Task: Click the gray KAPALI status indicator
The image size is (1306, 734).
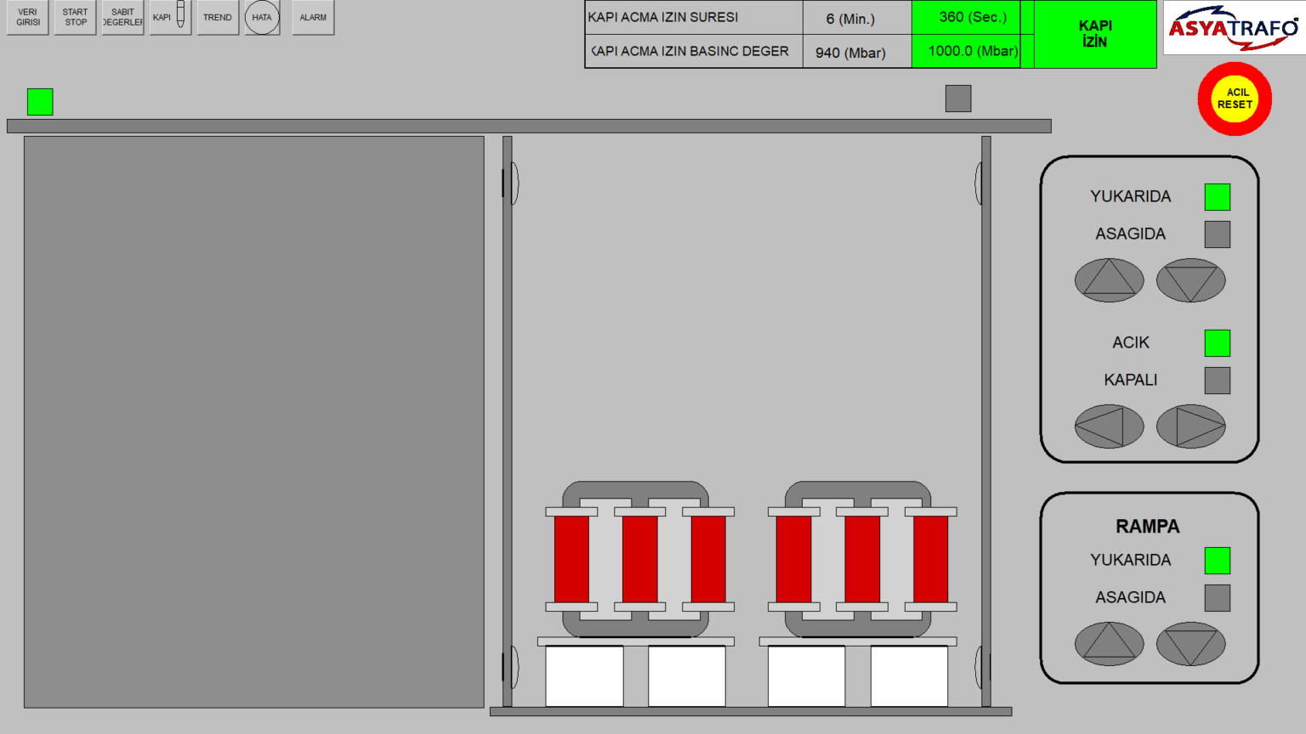Action: click(1217, 381)
